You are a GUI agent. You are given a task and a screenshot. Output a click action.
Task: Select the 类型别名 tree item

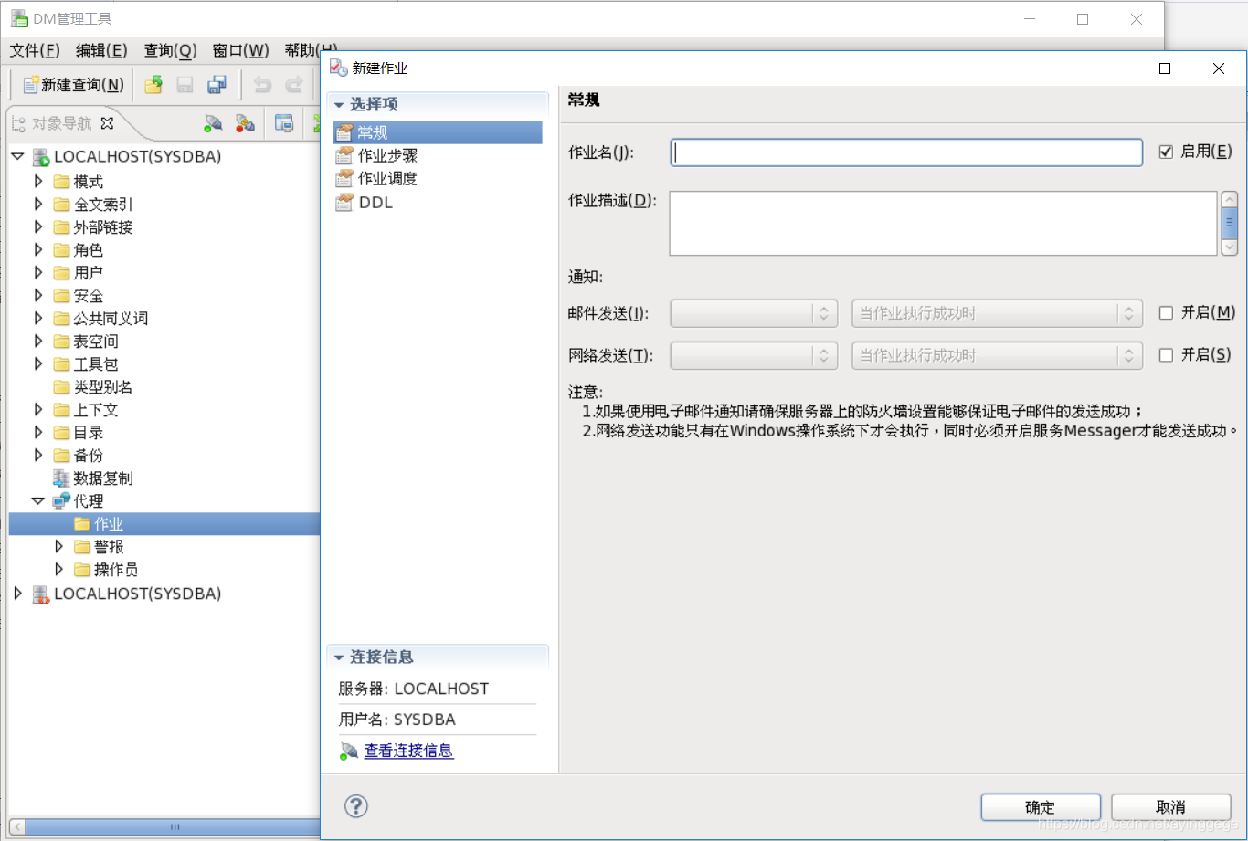pyautogui.click(x=102, y=387)
